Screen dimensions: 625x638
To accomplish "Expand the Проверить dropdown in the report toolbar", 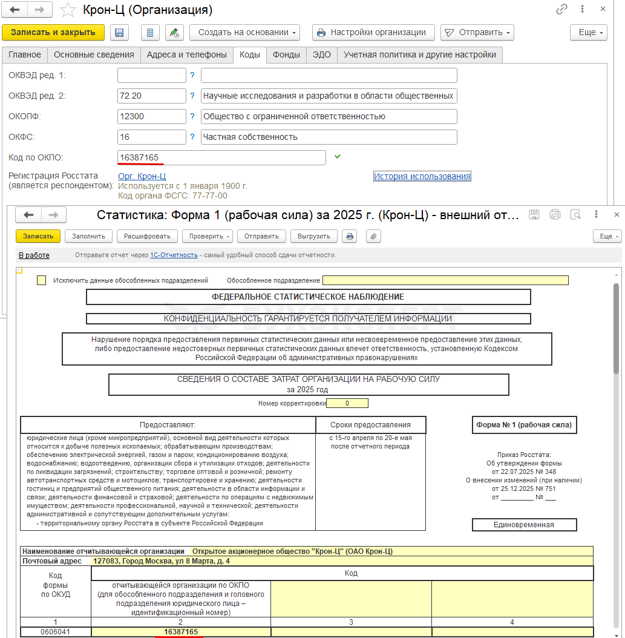I will (x=208, y=237).
